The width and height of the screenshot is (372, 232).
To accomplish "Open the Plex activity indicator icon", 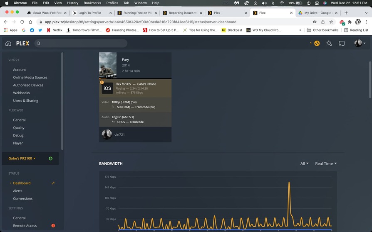I will pos(317,43).
